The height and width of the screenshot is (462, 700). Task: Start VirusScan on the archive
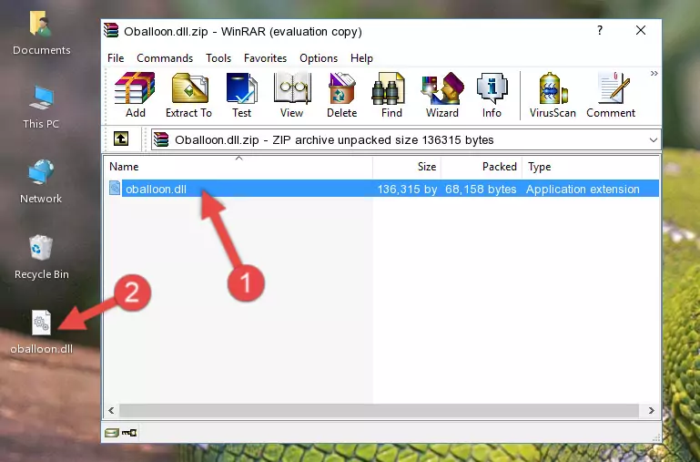coord(553,95)
